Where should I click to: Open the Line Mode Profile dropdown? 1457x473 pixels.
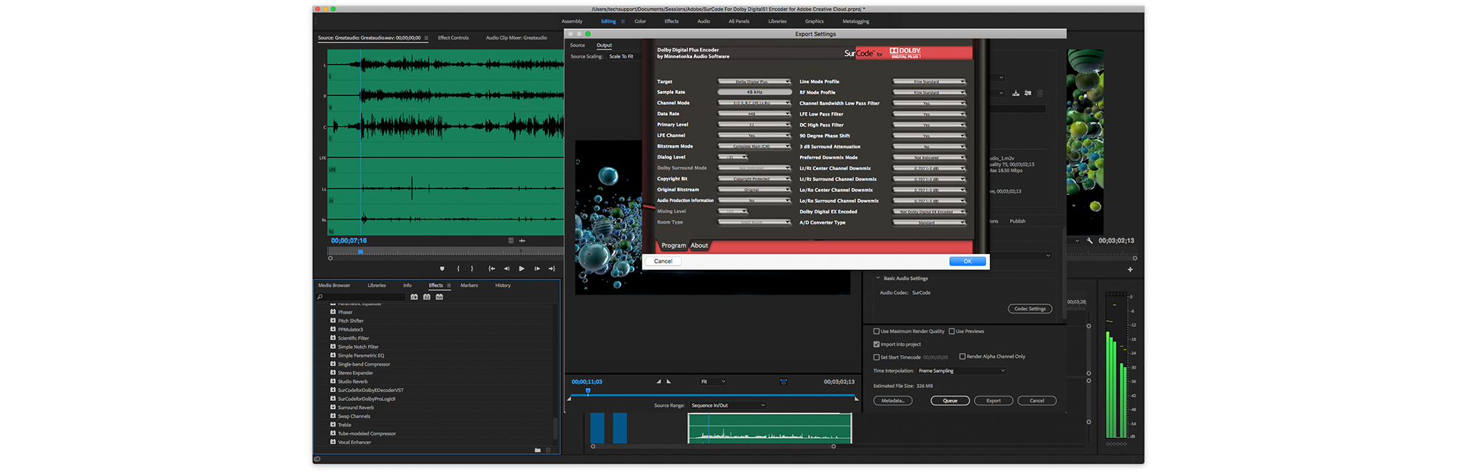click(930, 82)
